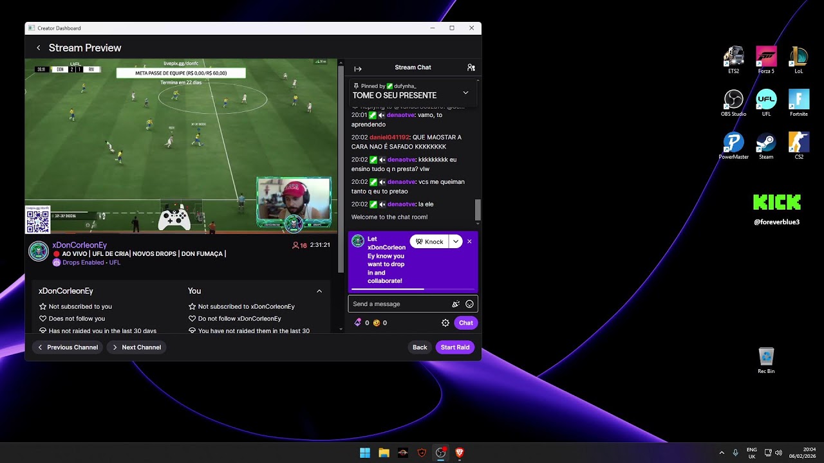Click Start Raid button
The image size is (824, 463).
coord(455,347)
